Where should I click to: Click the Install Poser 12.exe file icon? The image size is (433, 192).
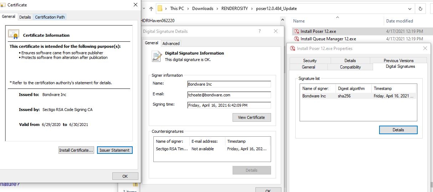click(x=296, y=31)
